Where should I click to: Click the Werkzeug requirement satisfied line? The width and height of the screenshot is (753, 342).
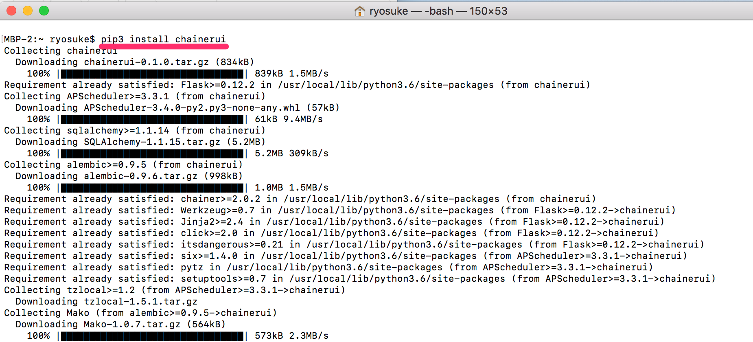click(x=340, y=210)
